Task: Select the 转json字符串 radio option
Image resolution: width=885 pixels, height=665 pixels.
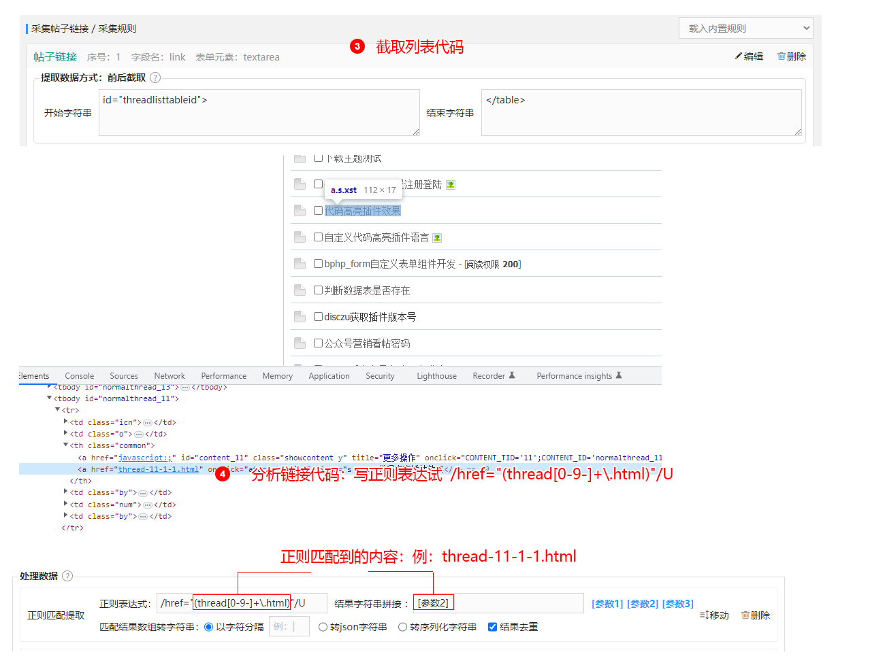Action: click(323, 627)
